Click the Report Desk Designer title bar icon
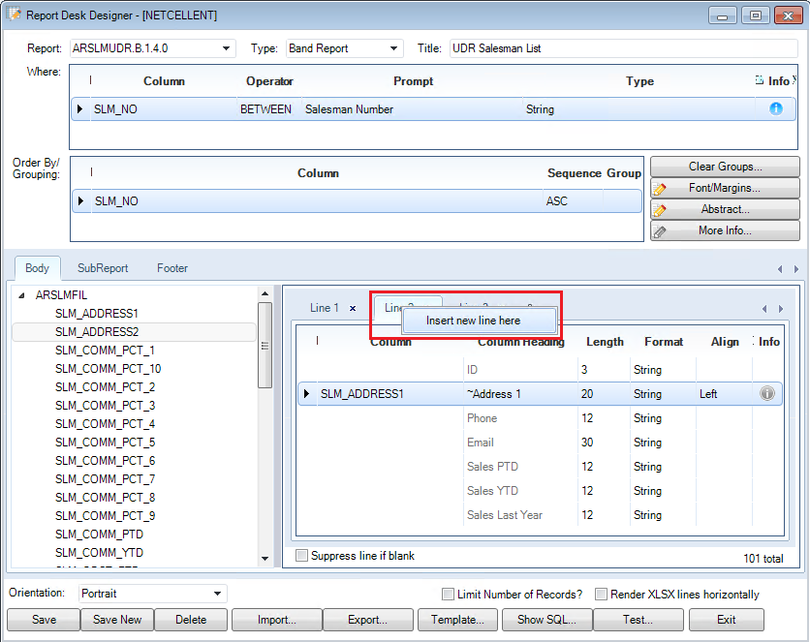This screenshot has width=810, height=642. 14,15
